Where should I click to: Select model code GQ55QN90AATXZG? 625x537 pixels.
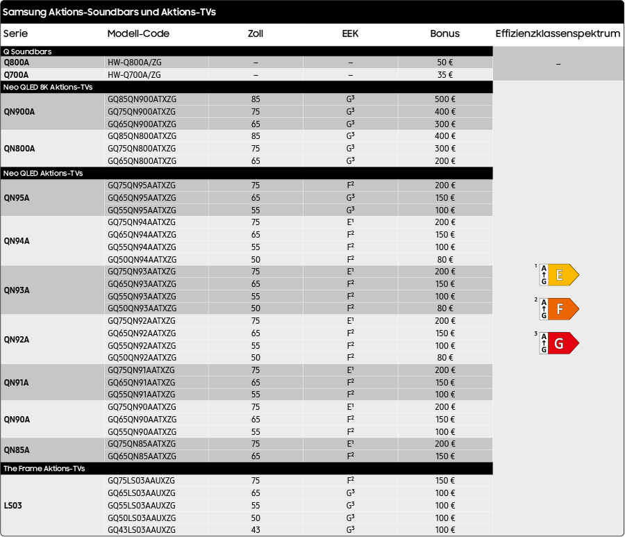pos(142,431)
